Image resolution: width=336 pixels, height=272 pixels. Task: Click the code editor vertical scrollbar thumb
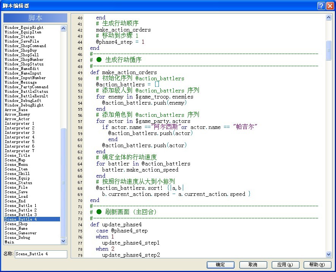tap(328, 51)
